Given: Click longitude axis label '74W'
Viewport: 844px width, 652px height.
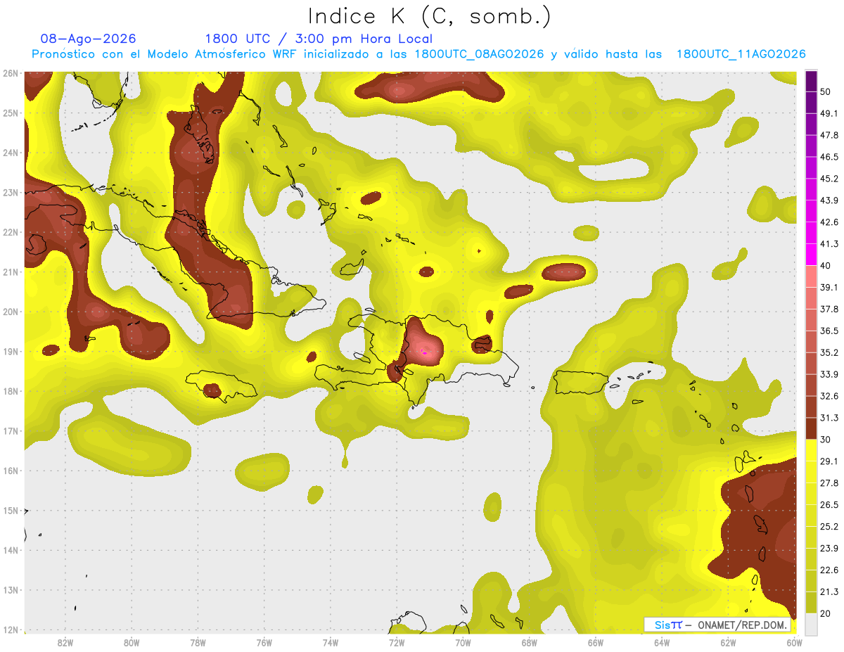Looking at the screenshot, I should click(x=331, y=643).
